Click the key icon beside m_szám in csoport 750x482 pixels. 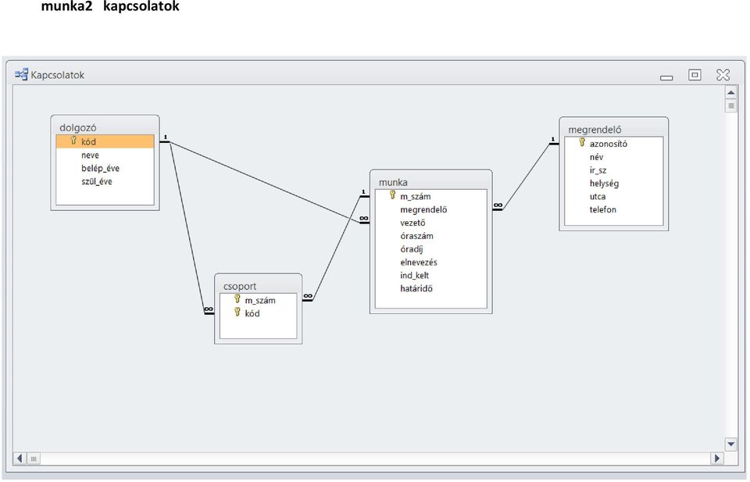[x=237, y=299]
